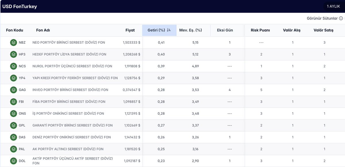This screenshot has height=167, width=345.
Task: Click the return value 0,41
Action: tap(161, 43)
